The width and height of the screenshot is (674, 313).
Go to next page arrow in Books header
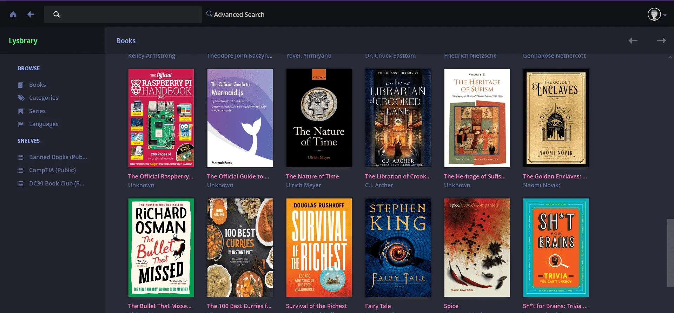661,41
